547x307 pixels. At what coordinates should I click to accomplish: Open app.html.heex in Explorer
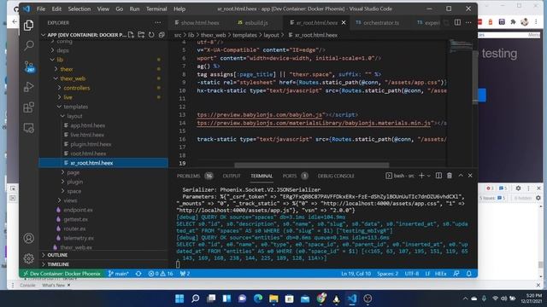coord(87,125)
